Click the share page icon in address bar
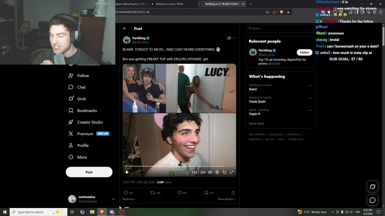The width and height of the screenshot is (385, 216). (274, 12)
